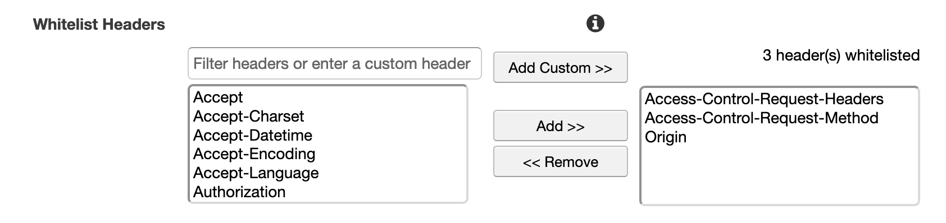This screenshot has height=223, width=946.
Task: Click the Add >> button
Action: click(560, 126)
